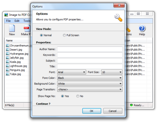The width and height of the screenshot is (157, 122).
Task: Close the Options dialog with X
Action: [119, 5]
